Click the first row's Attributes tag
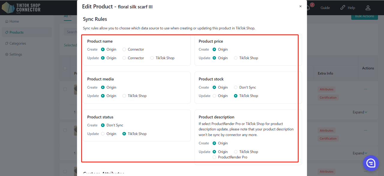 click(326, 89)
